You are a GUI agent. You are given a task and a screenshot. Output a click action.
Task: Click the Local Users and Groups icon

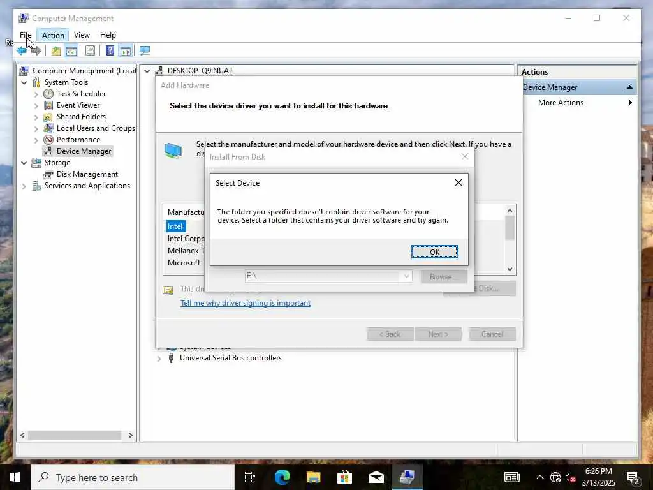click(48, 128)
